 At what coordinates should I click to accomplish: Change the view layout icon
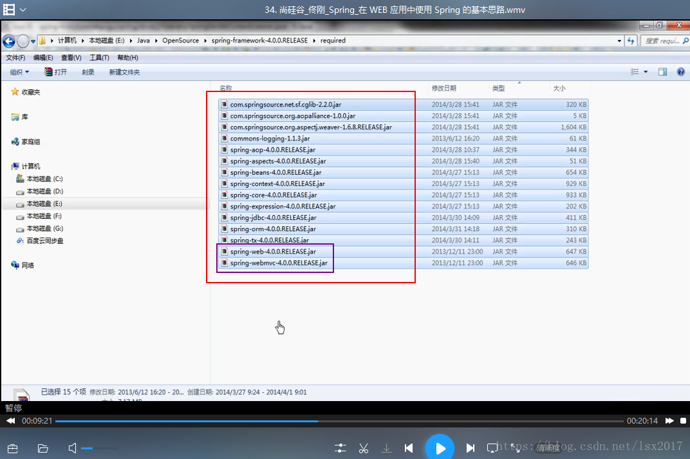[x=635, y=71]
